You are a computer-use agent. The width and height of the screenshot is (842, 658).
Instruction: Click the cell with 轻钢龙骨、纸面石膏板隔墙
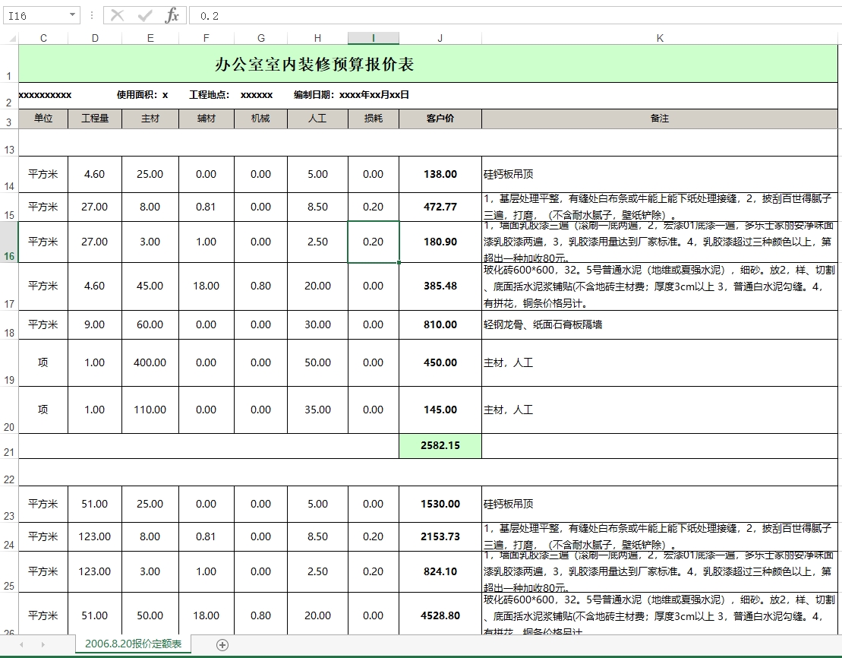point(659,324)
